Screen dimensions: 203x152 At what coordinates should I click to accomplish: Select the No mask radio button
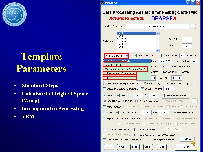(122, 101)
